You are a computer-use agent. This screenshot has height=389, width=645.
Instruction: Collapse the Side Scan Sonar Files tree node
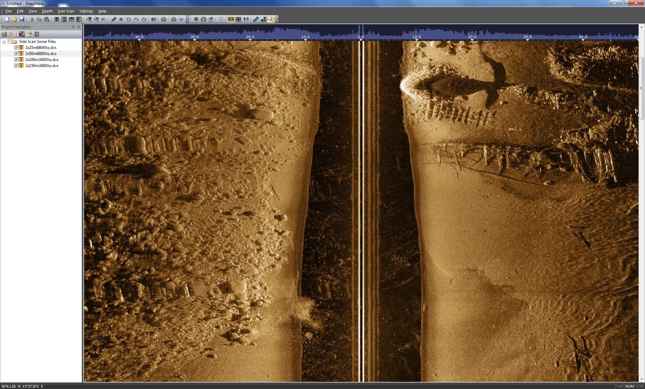tap(4, 42)
